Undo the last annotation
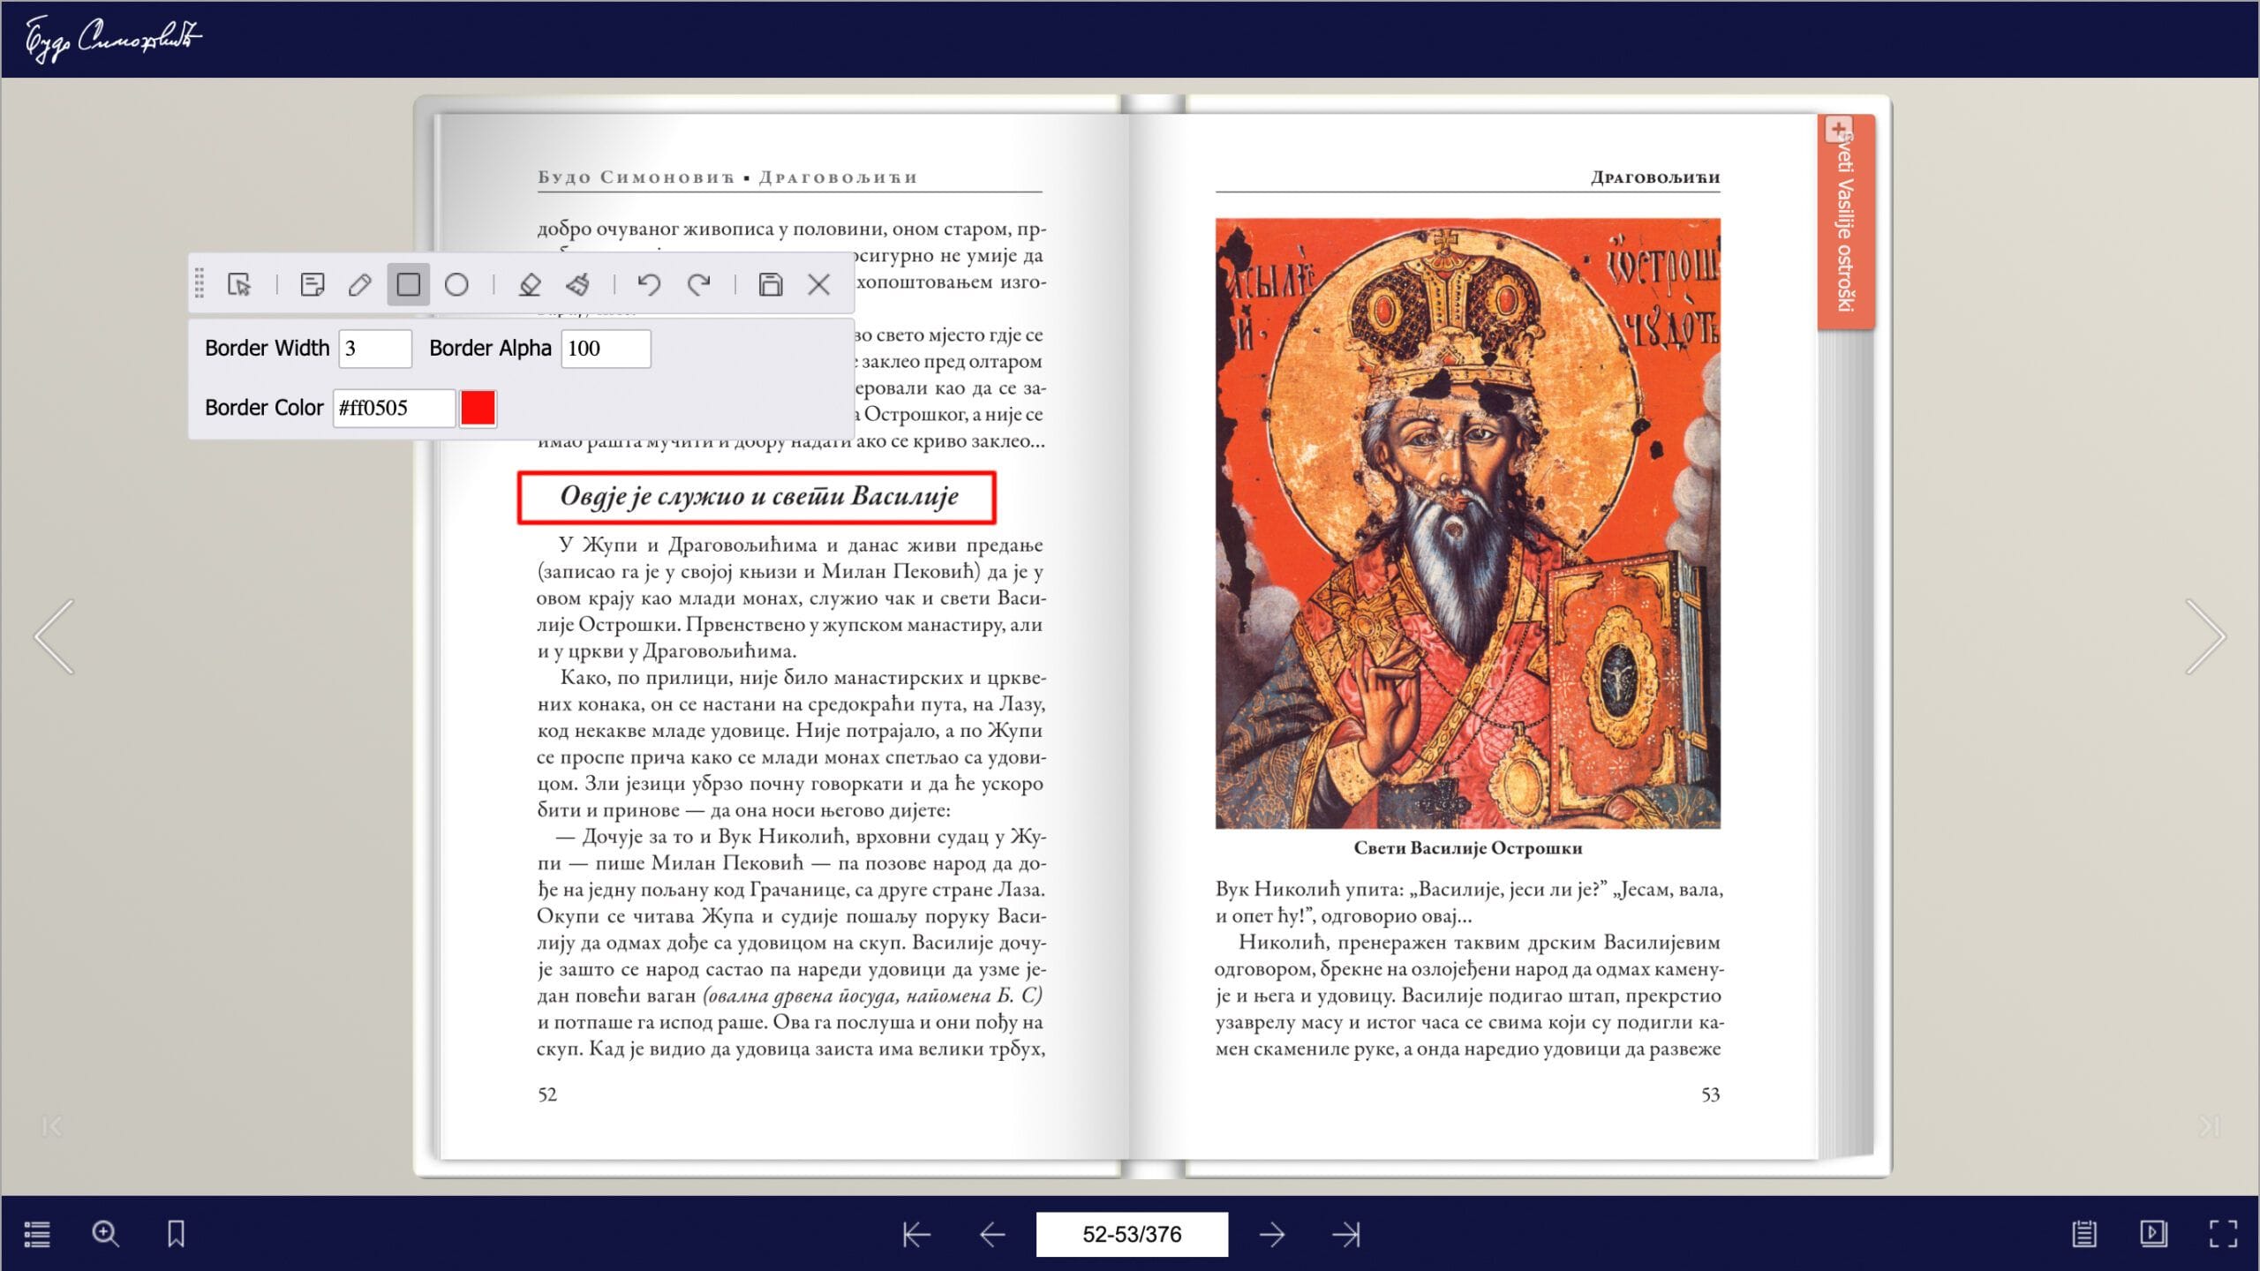This screenshot has width=2260, height=1271. click(x=650, y=284)
